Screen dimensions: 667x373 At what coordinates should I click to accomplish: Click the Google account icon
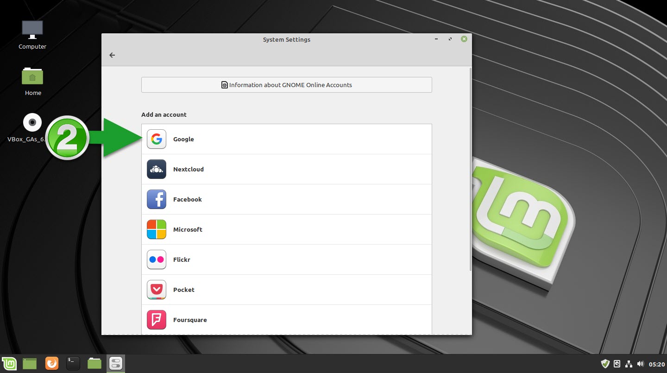pyautogui.click(x=157, y=139)
